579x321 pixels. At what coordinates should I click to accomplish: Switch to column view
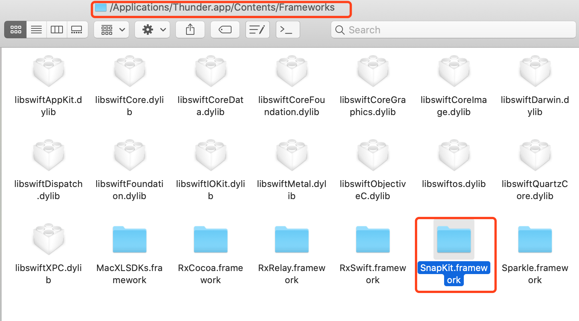(x=56, y=29)
